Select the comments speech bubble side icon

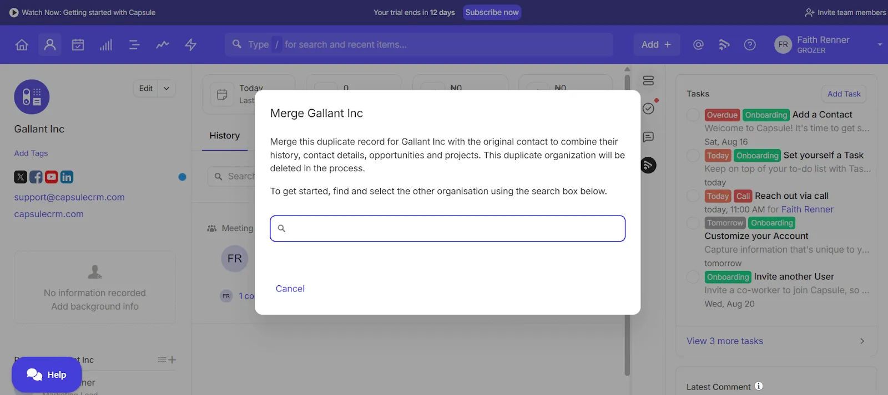[648, 137]
